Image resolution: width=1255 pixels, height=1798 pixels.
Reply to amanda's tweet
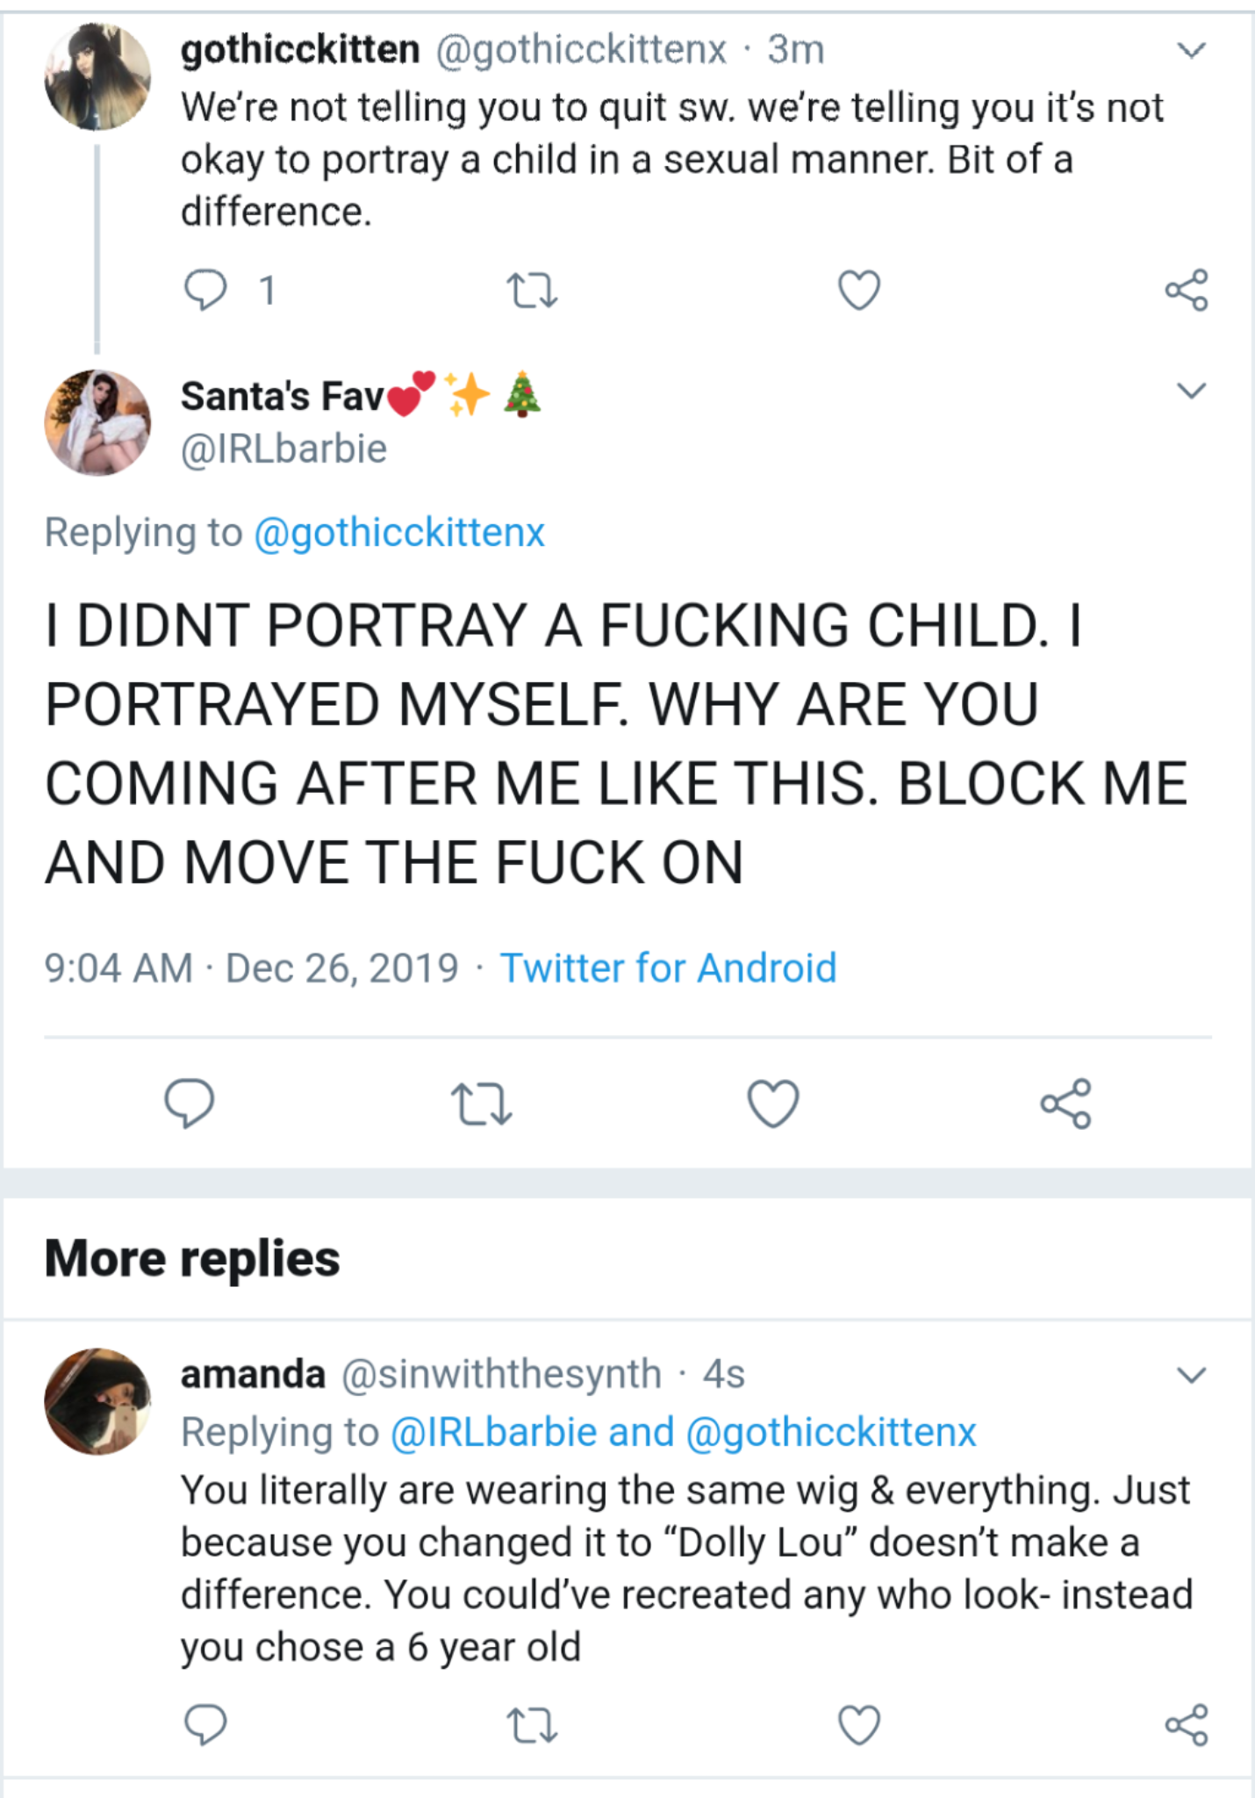click(205, 1725)
